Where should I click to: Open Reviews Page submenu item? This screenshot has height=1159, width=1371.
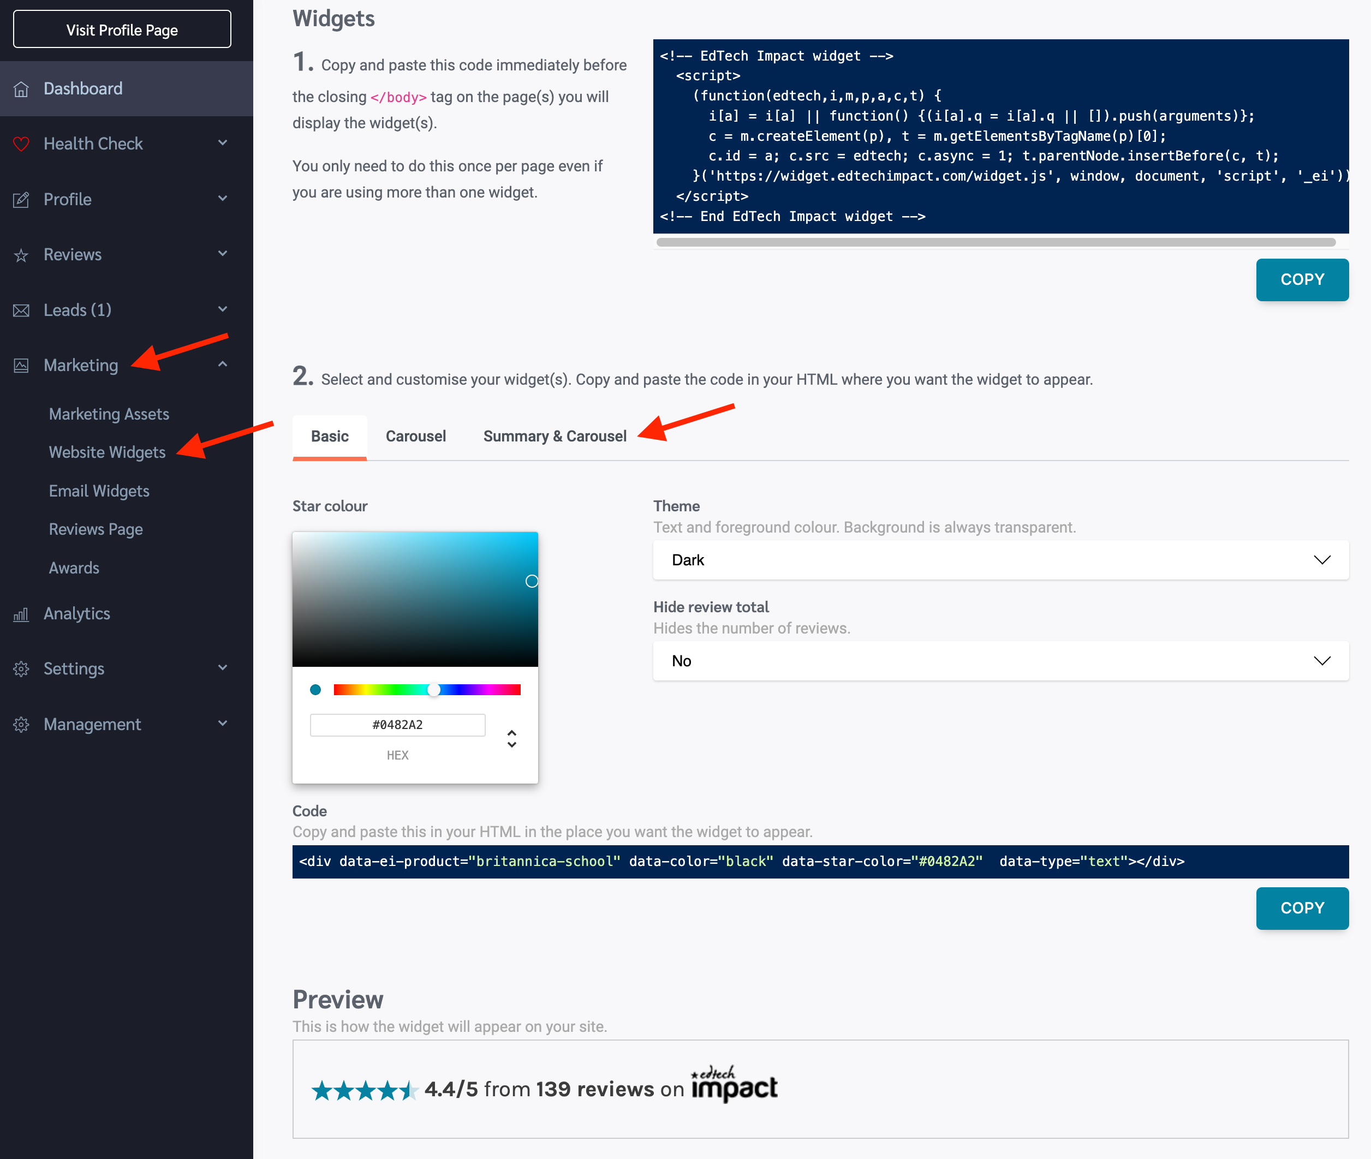(x=96, y=529)
